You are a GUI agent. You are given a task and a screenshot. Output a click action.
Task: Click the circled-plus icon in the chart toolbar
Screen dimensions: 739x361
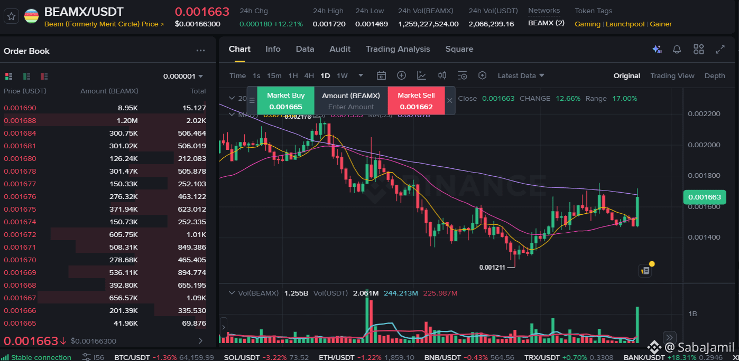point(401,75)
